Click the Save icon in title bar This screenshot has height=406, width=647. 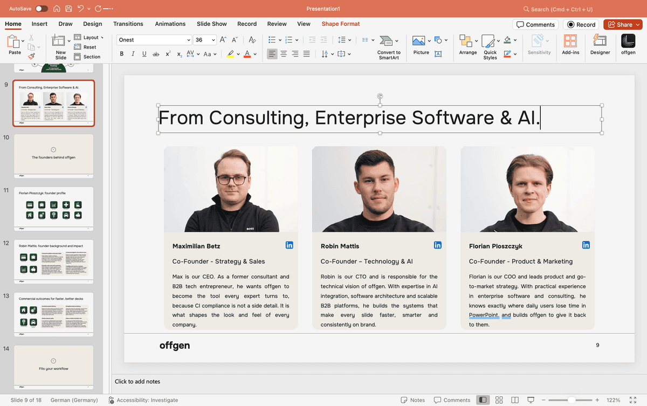[x=68, y=9]
